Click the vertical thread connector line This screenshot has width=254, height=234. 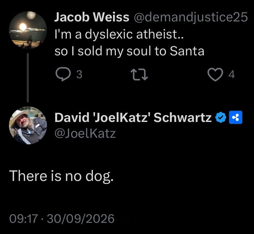pos(28,78)
